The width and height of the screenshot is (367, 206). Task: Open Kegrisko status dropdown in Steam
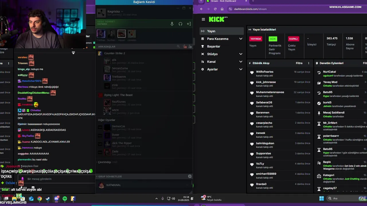(x=122, y=11)
